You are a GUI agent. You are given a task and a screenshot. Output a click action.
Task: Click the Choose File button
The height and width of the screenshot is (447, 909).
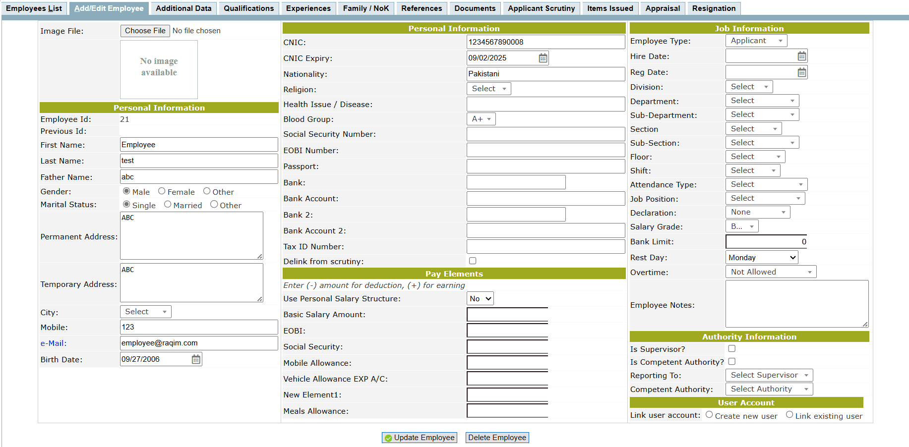point(145,31)
